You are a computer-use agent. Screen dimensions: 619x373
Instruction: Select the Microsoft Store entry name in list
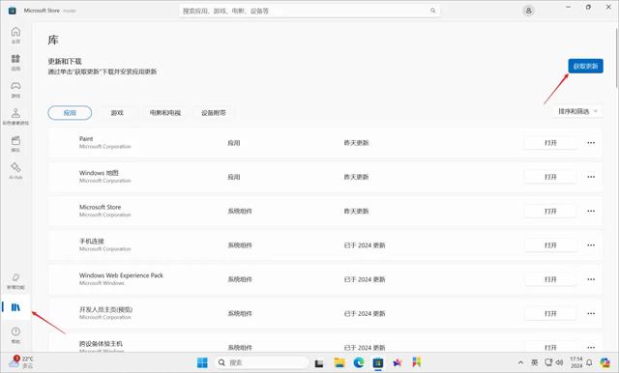click(101, 207)
